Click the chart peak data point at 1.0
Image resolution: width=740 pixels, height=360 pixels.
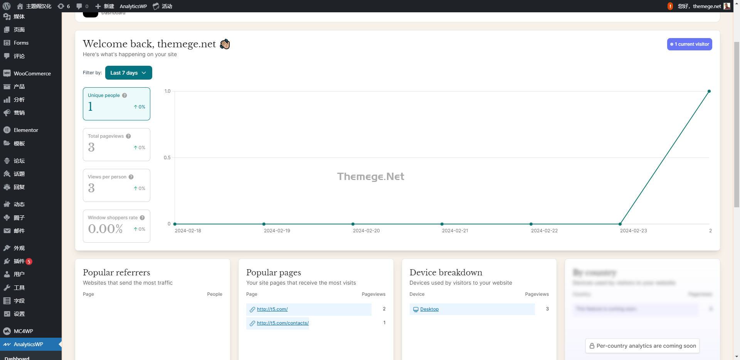click(709, 92)
